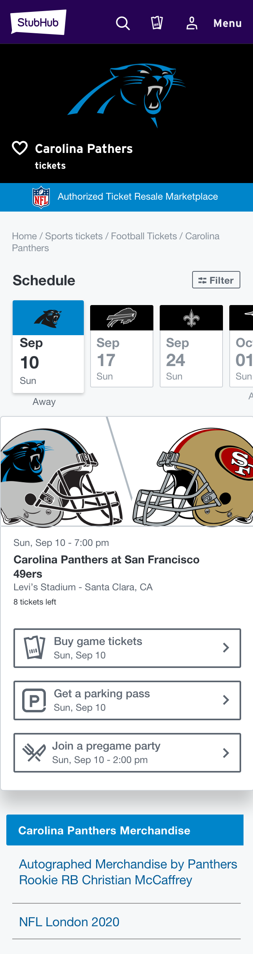The image size is (253, 954).
Task: Click the NFL shield logo
Action: (41, 197)
